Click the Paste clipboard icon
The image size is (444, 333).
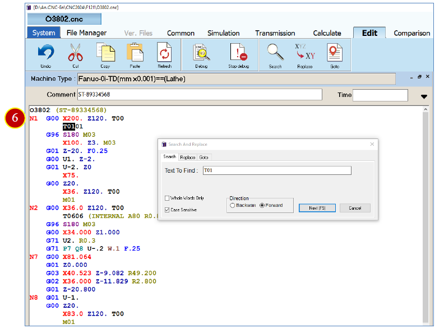(x=135, y=52)
